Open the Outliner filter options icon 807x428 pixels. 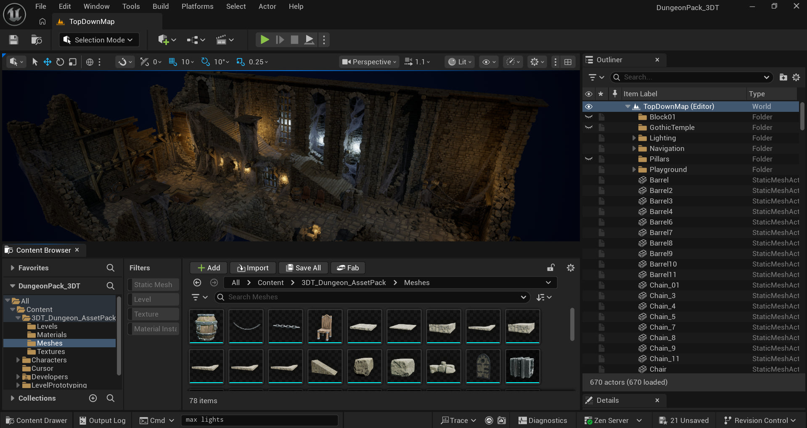click(596, 77)
